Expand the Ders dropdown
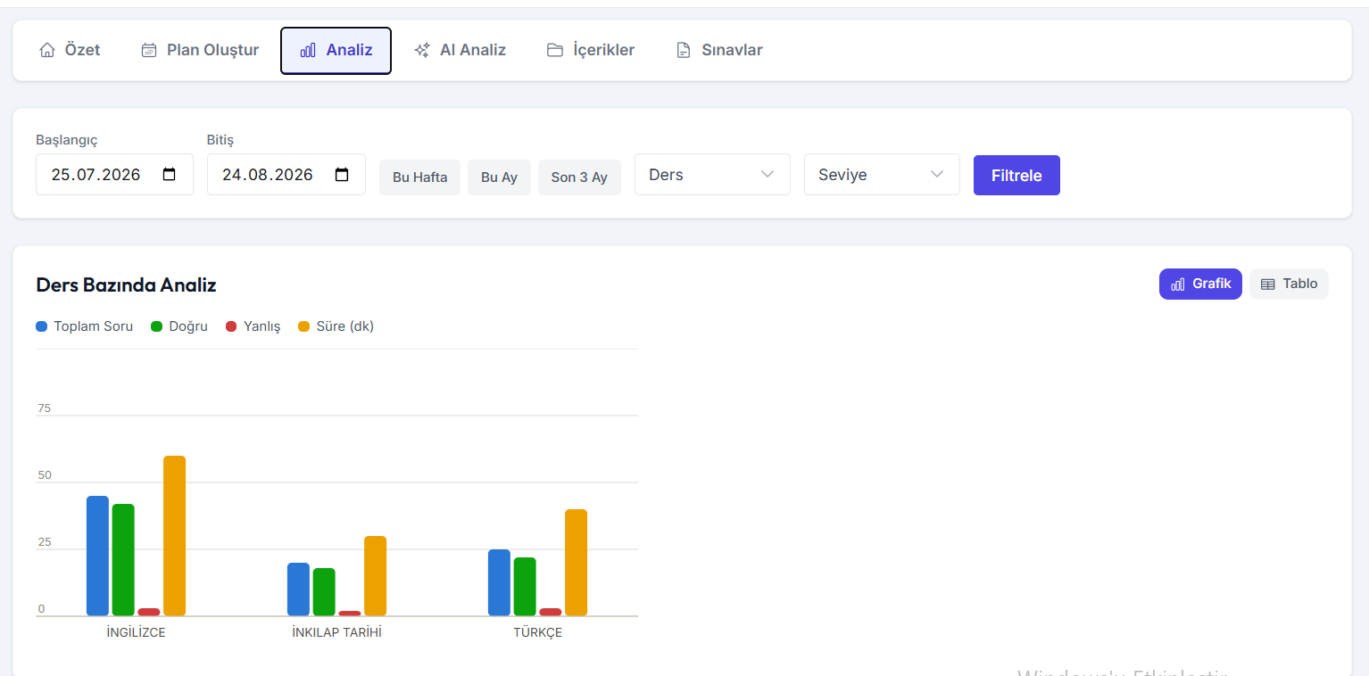This screenshot has height=676, width=1369. [x=712, y=175]
